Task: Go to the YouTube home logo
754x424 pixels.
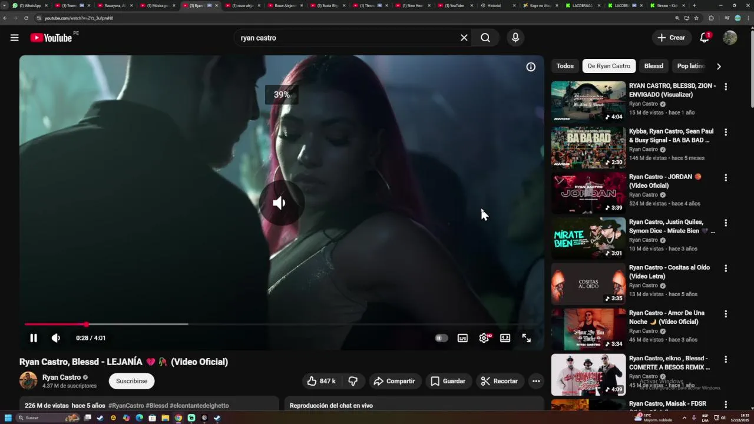Action: click(51, 38)
